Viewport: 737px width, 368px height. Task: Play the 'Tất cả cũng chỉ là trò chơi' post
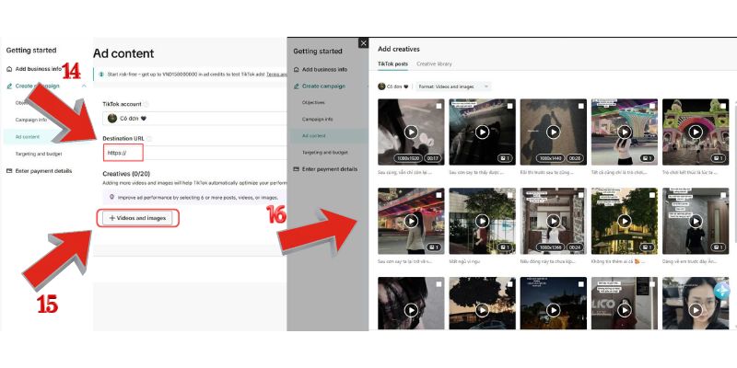click(625, 132)
